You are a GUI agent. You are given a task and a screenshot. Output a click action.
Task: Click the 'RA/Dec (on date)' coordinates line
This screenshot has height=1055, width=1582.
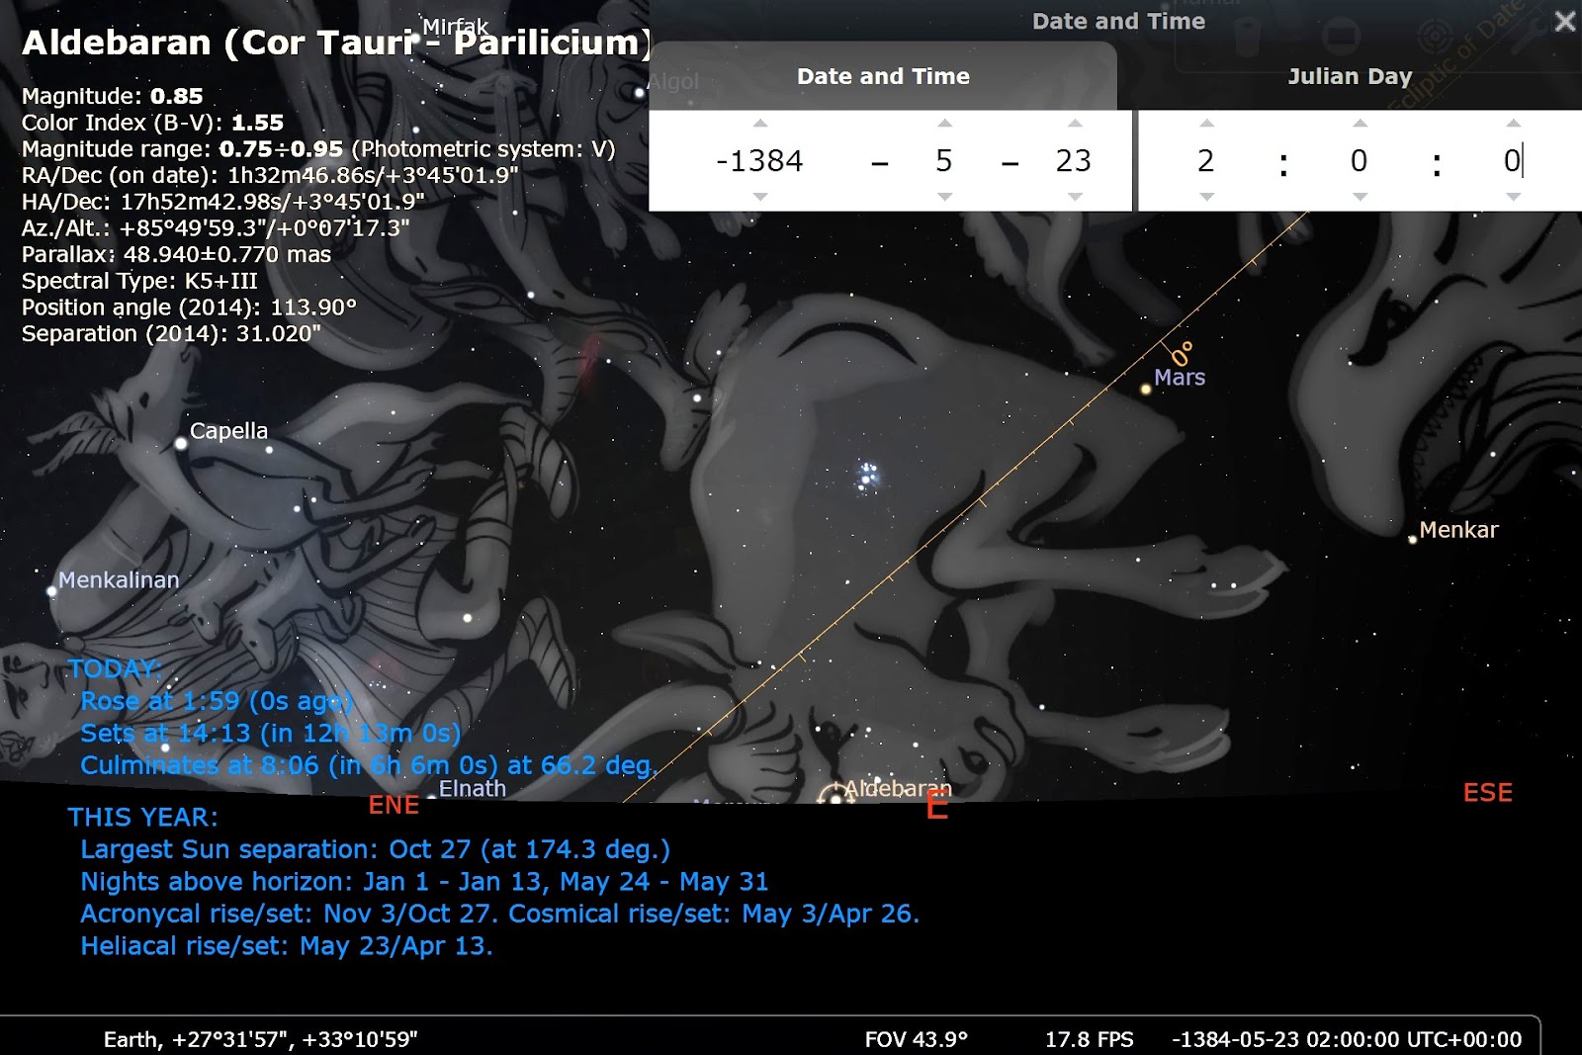(270, 175)
